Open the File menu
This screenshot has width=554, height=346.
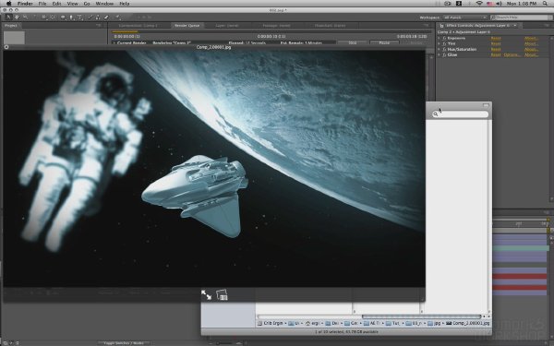[42, 4]
